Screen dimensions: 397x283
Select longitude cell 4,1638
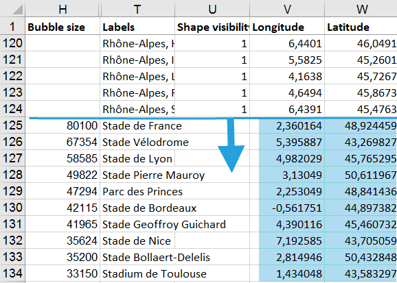287,76
